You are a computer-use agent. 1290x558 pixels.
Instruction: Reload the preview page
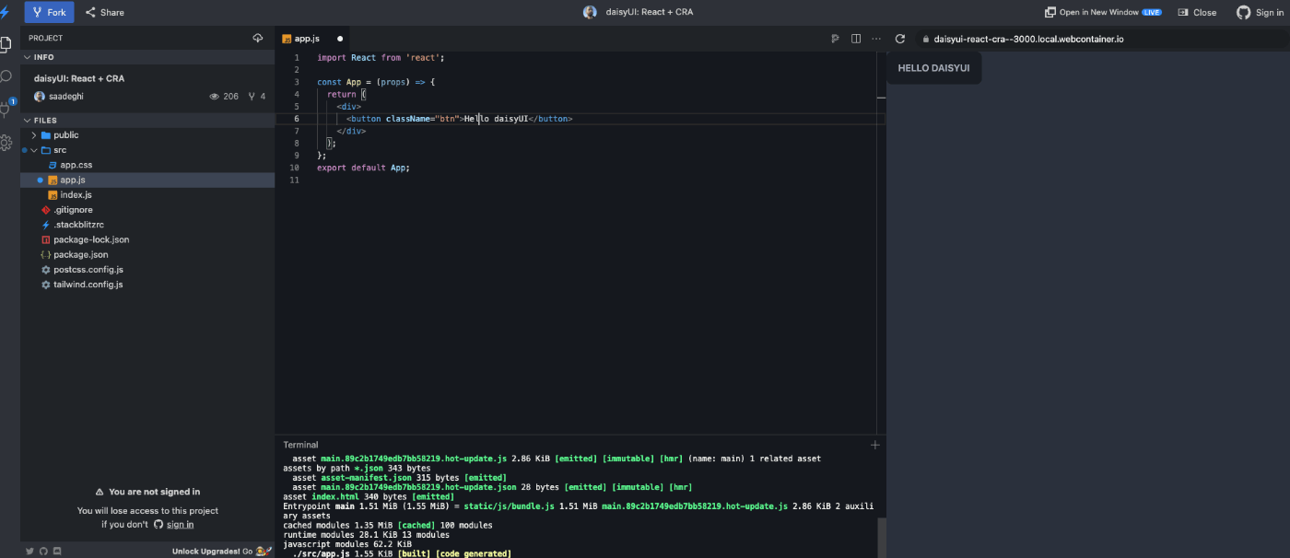tap(900, 39)
